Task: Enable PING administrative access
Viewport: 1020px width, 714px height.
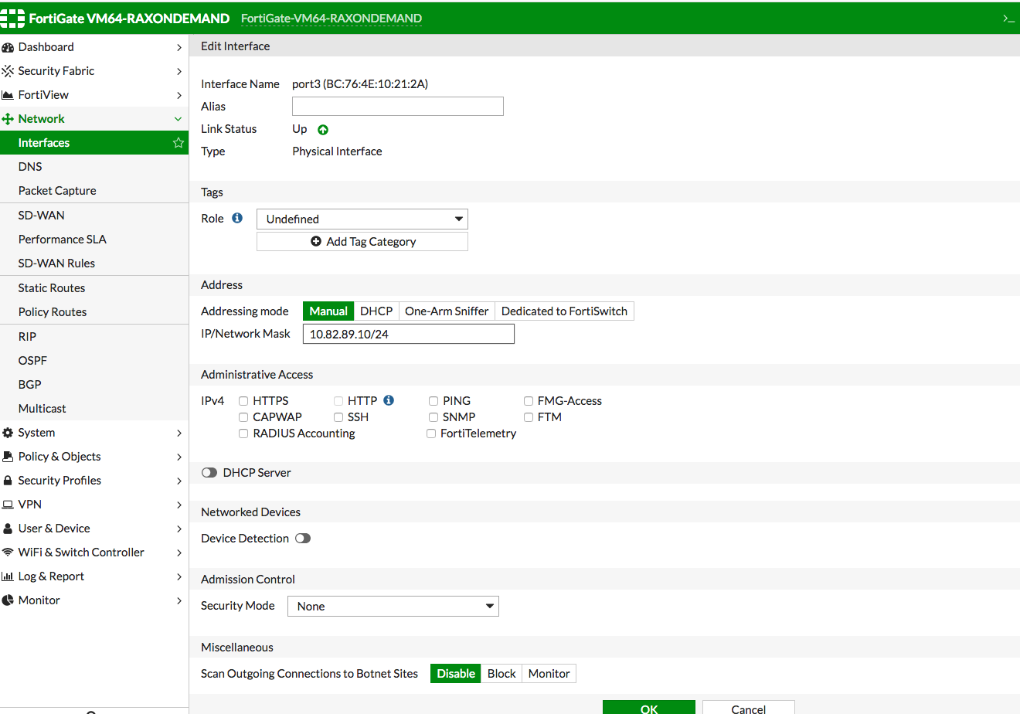Action: (433, 401)
